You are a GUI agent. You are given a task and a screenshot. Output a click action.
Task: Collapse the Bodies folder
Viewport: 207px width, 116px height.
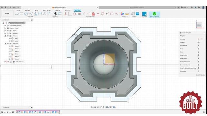(x=5, y=36)
